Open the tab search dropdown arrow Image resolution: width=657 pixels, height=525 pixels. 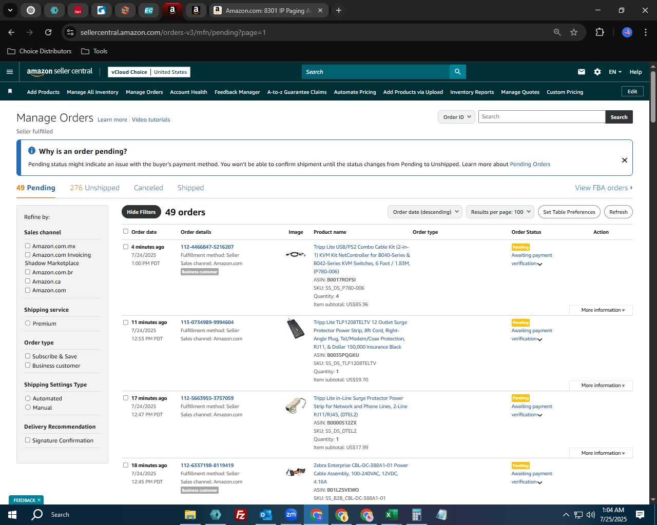[10, 10]
